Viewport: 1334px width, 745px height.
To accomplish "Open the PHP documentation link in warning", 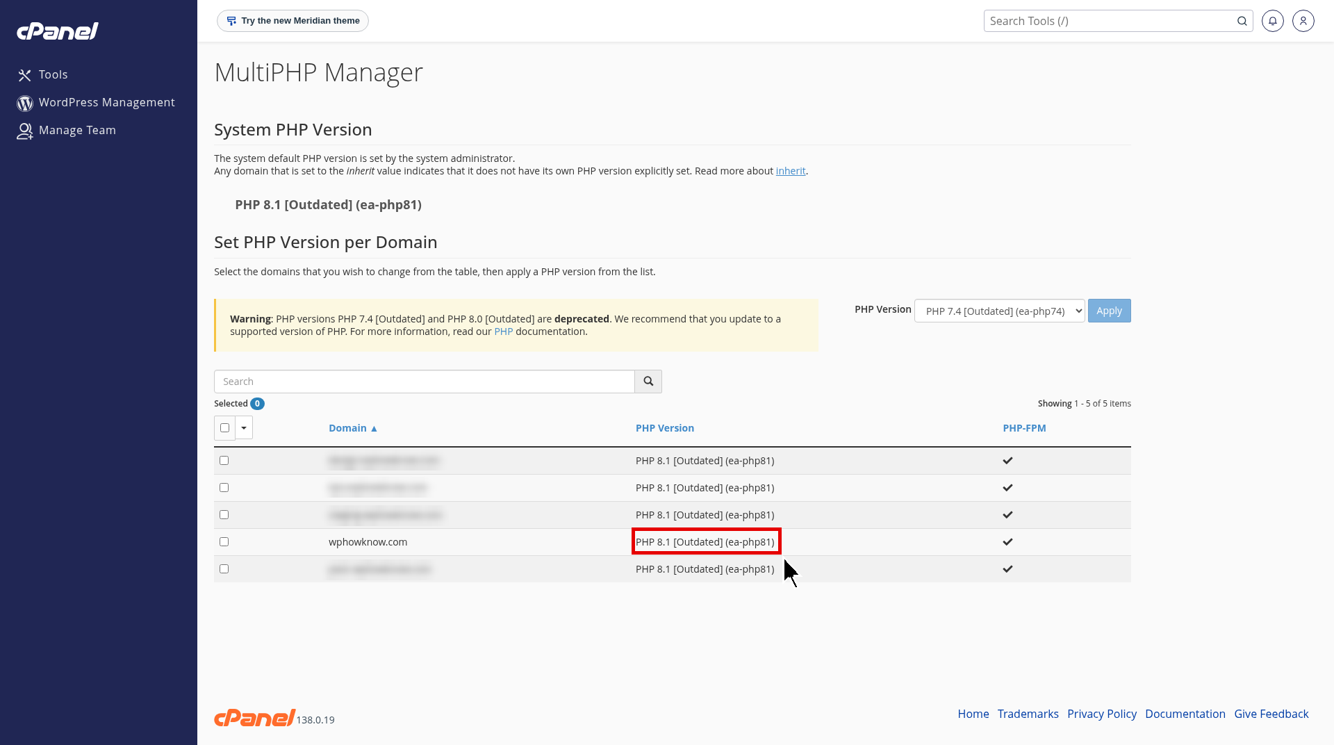I will tap(503, 331).
